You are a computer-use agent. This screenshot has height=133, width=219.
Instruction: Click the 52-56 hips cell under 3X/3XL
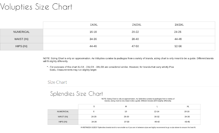point(178,46)
